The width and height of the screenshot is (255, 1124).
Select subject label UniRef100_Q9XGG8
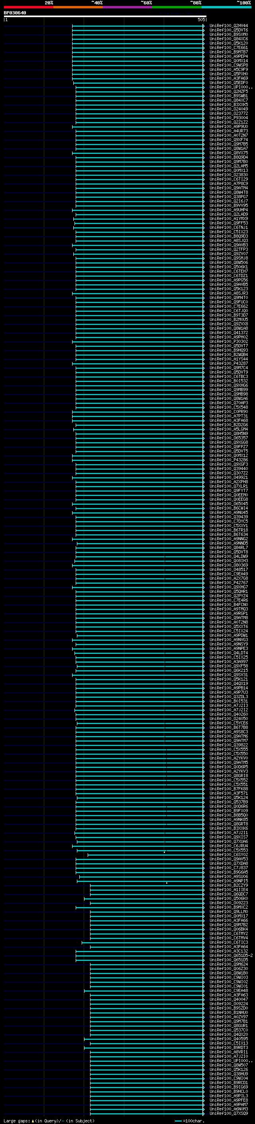(x=229, y=443)
